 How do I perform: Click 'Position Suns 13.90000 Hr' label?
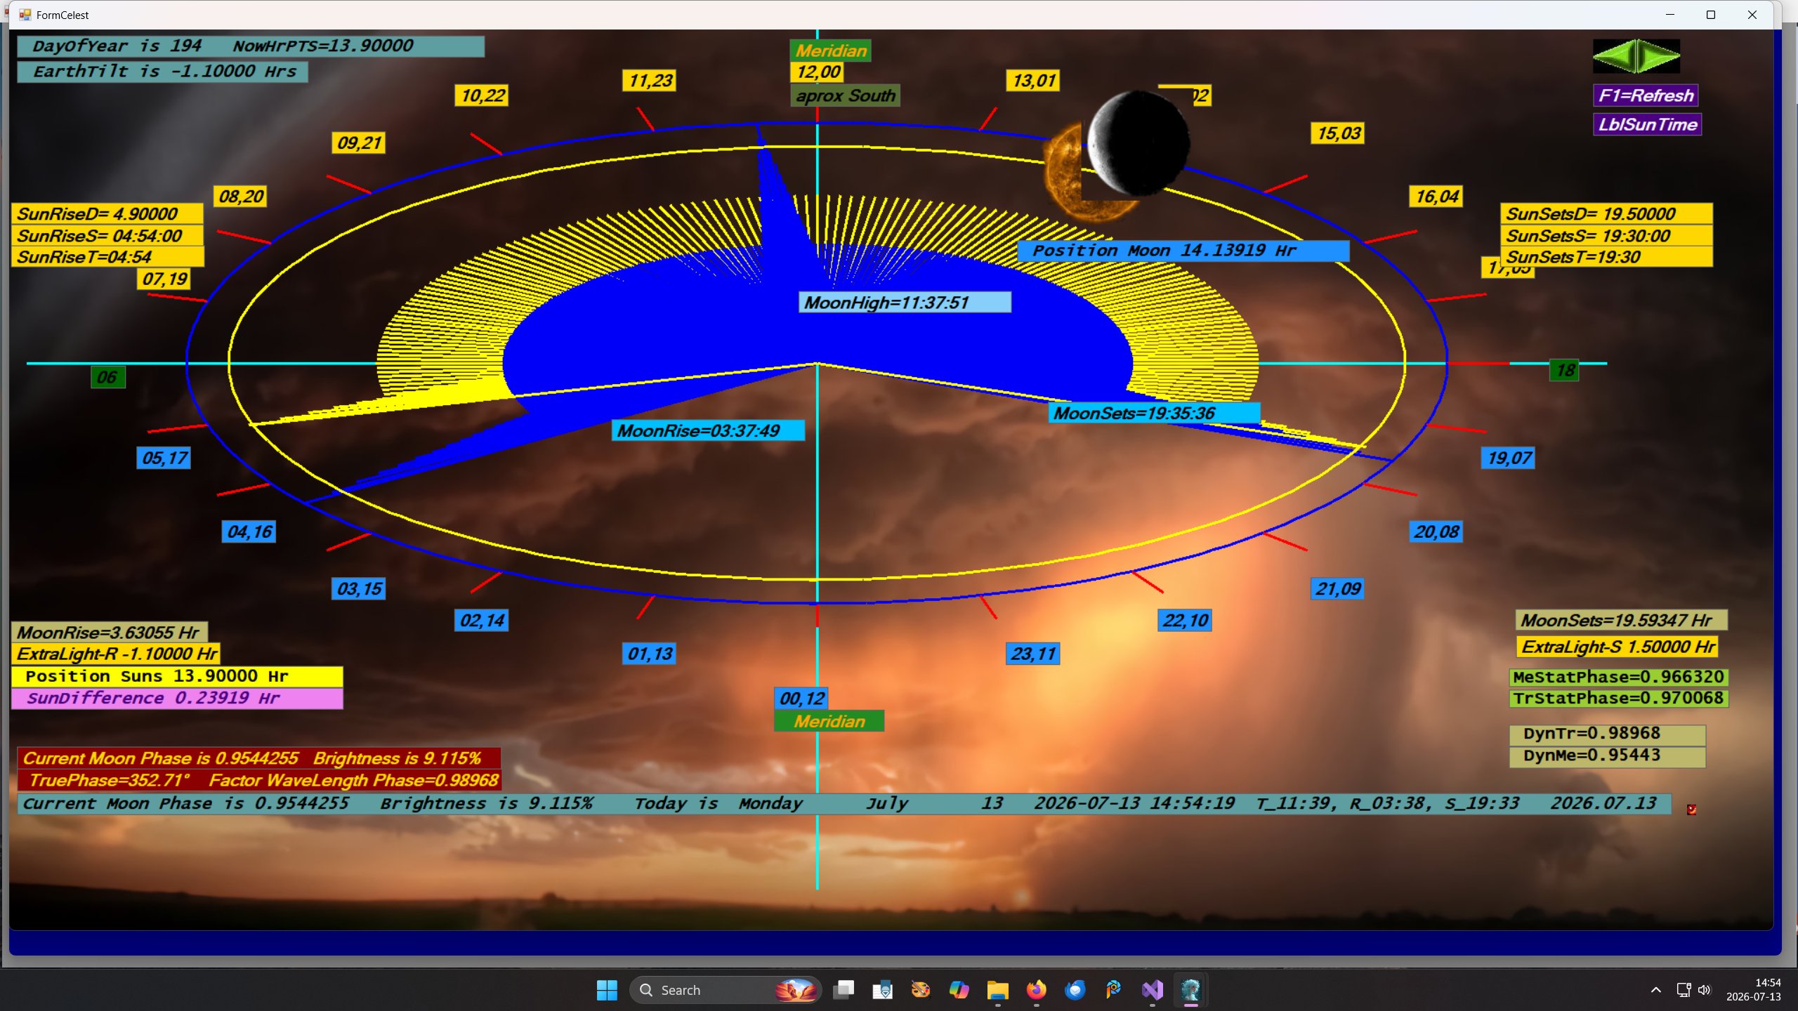pos(177,676)
